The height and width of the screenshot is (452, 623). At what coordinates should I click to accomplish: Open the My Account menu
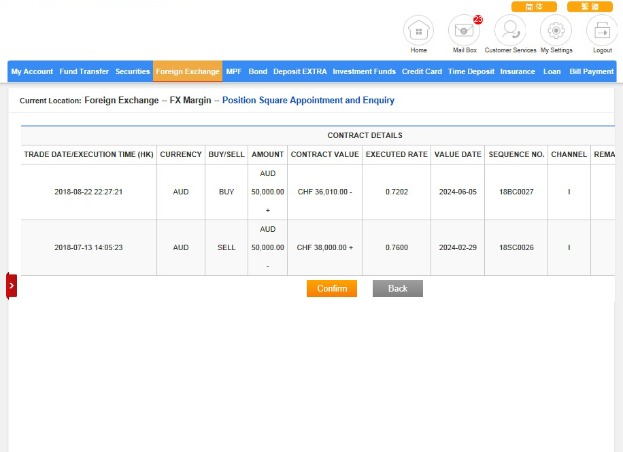[32, 71]
